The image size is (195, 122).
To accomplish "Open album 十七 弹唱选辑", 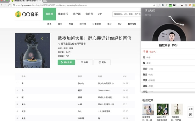I will tap(104, 111).
